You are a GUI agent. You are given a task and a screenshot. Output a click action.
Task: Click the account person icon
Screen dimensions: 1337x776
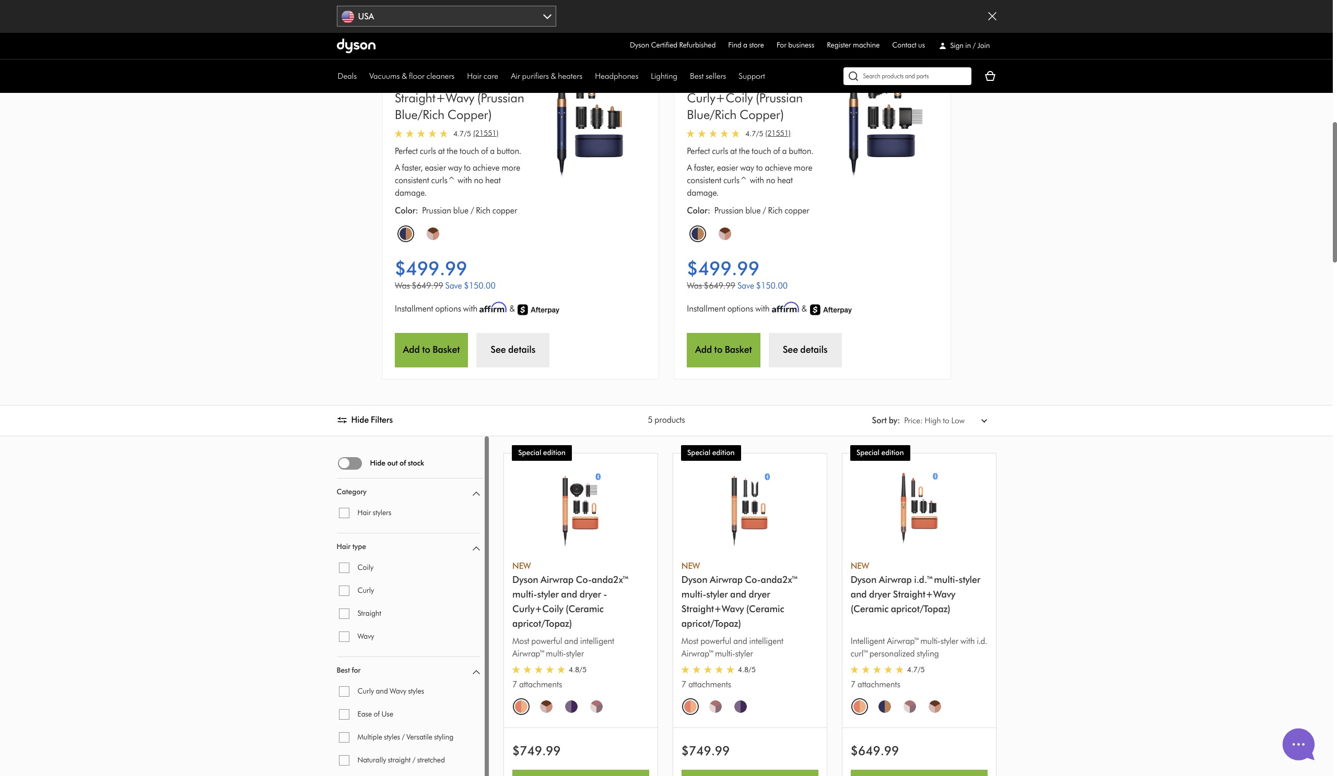point(942,45)
